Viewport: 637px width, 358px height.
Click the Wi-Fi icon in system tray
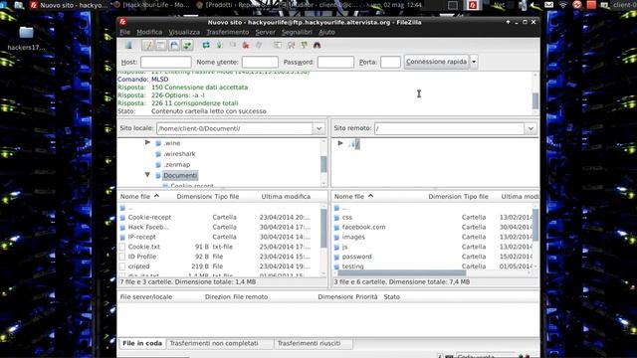[x=563, y=5]
